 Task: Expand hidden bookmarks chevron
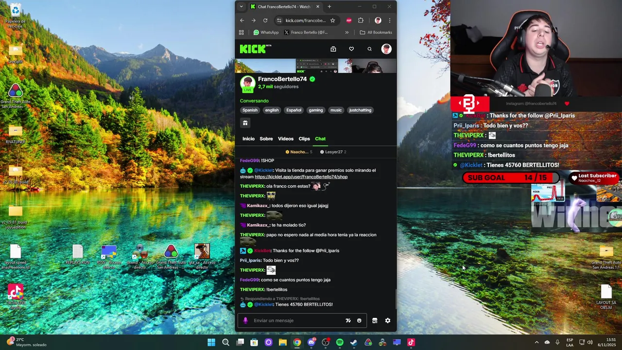[x=346, y=33]
